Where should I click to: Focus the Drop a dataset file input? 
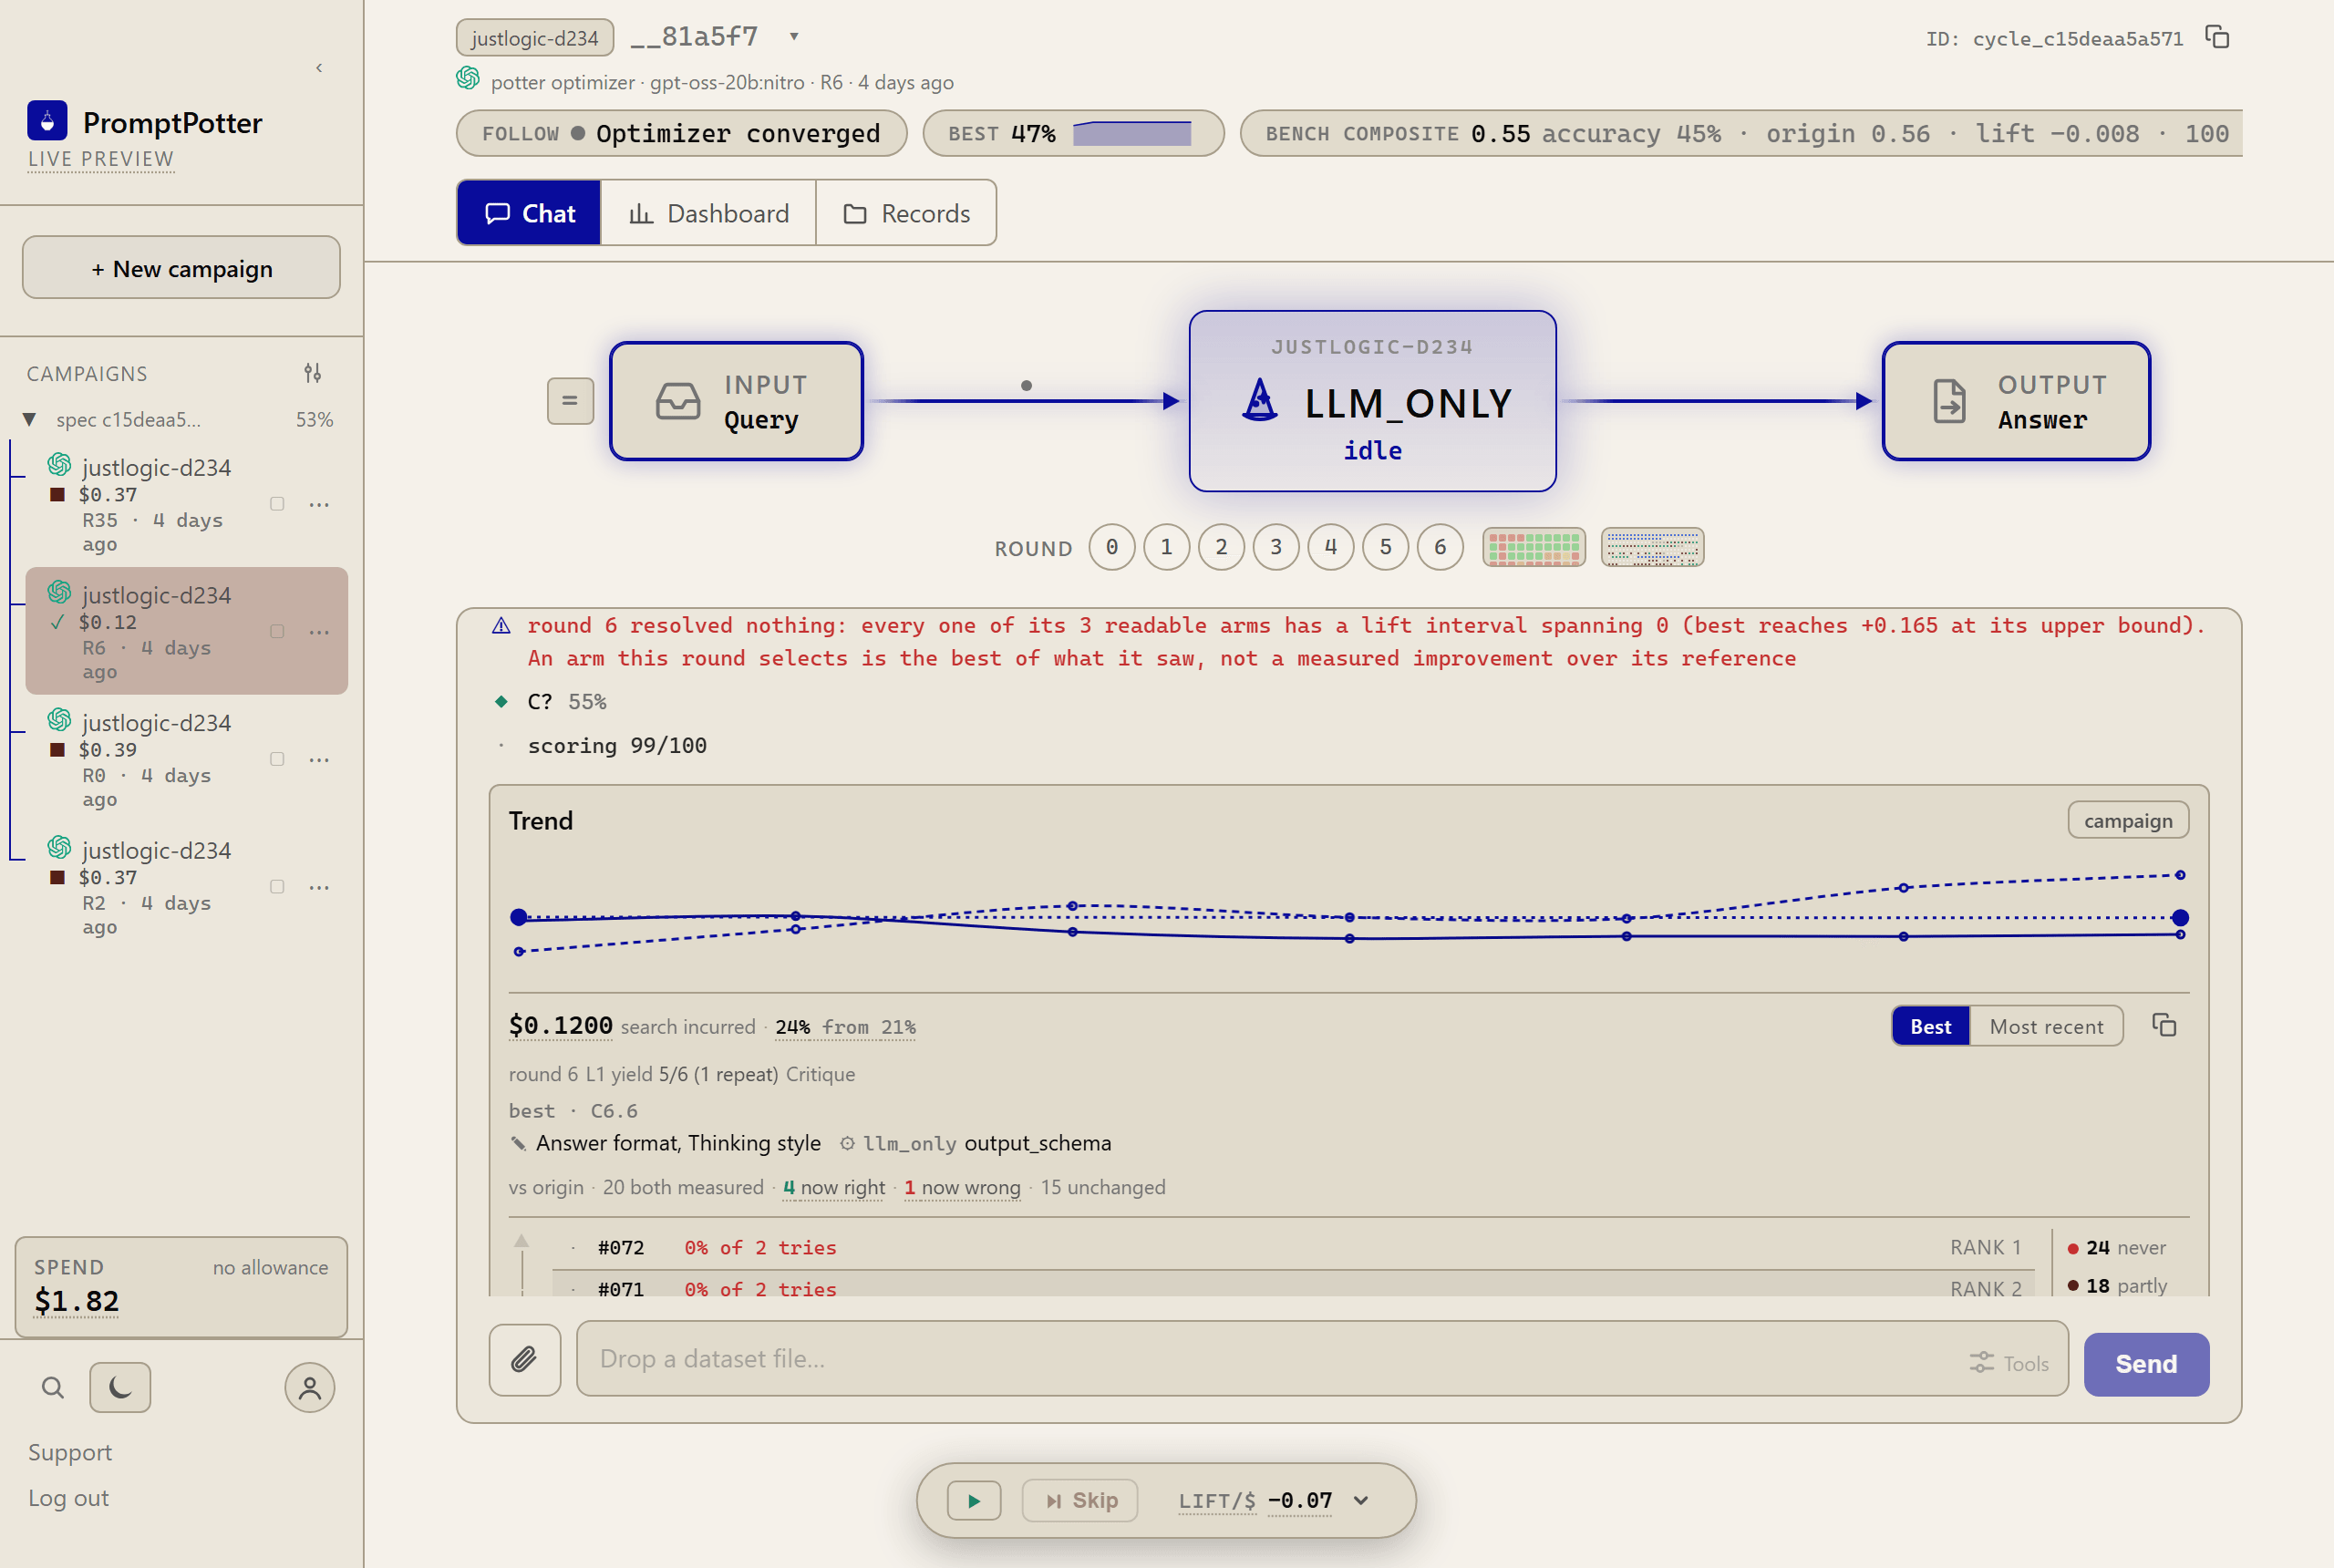1322,1358
